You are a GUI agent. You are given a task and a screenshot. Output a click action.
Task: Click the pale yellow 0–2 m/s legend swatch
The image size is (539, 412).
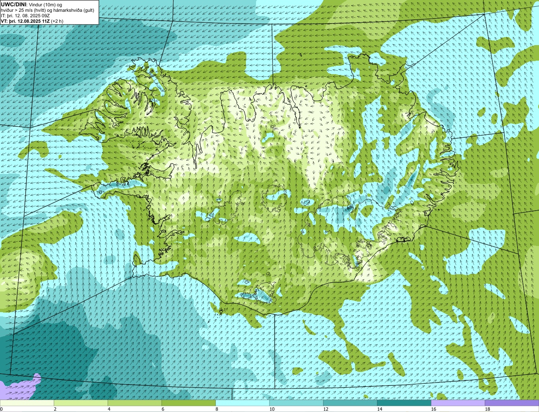27,403
